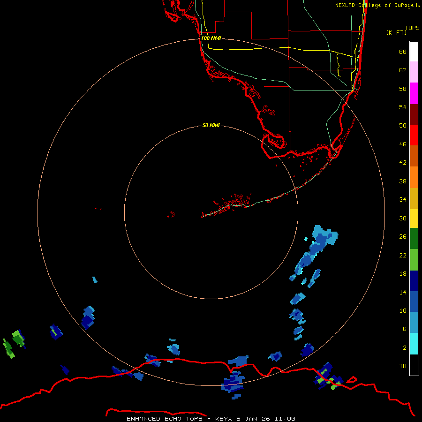Click the bright red legend color band
422x422 pixels.
click(x=414, y=135)
